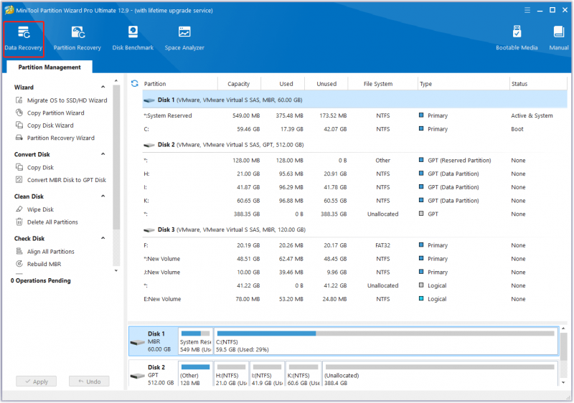Choose Delete All Partitions
This screenshot has width=574, height=403.
tap(52, 222)
